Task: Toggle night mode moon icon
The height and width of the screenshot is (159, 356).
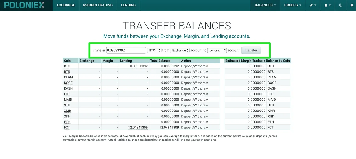Action: pyautogui.click(x=341, y=5)
